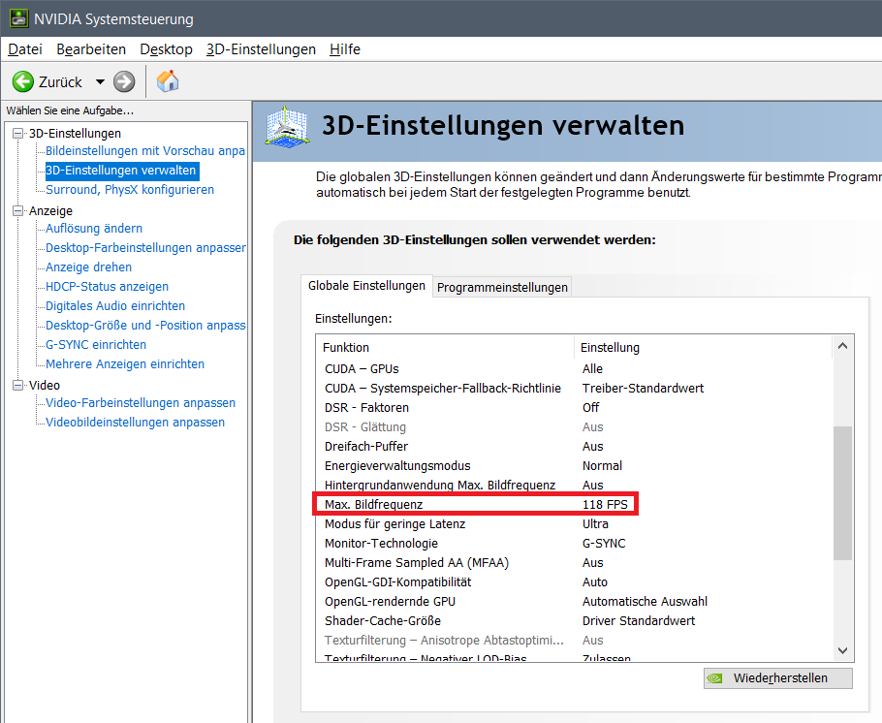Go to the home page via house icon
The height and width of the screenshot is (723, 882).
tap(168, 81)
